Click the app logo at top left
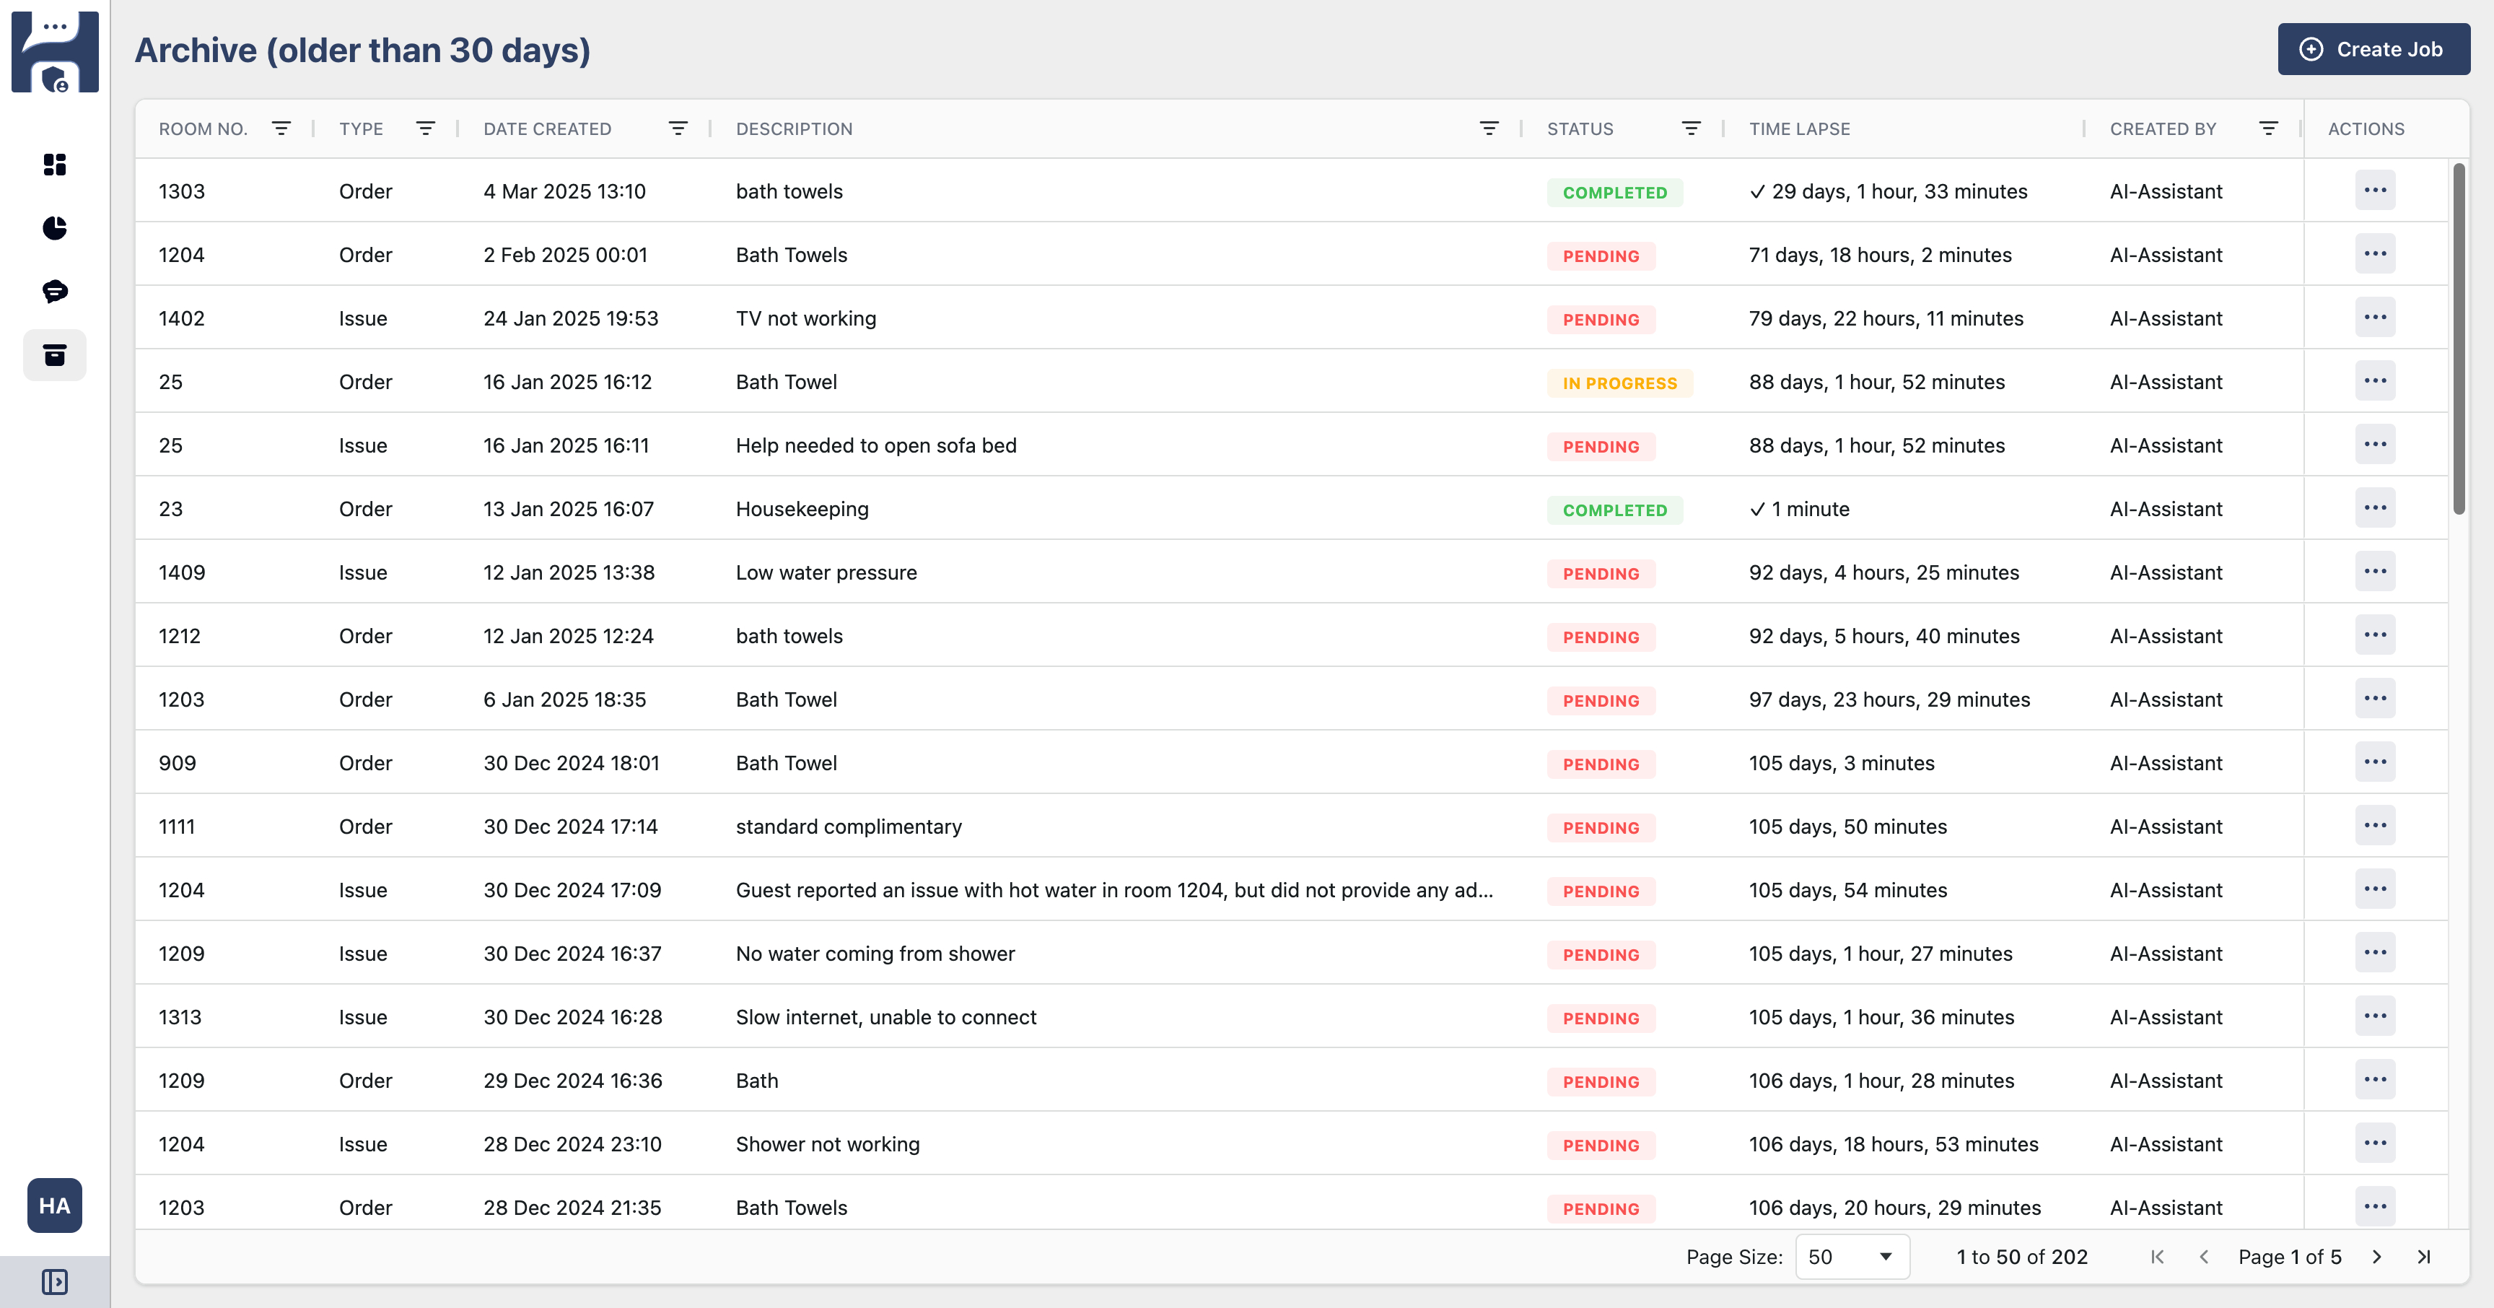The width and height of the screenshot is (2494, 1308). [x=55, y=52]
